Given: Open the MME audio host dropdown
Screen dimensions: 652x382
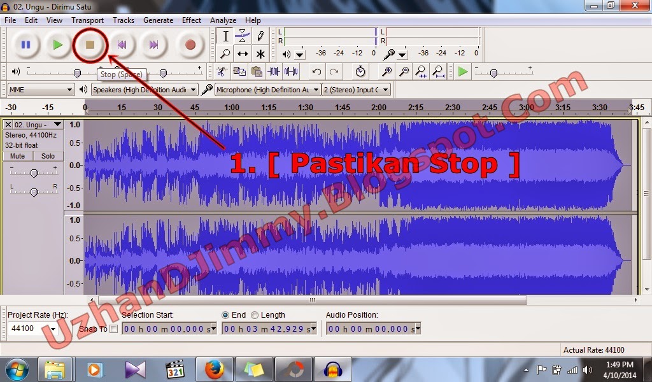Looking at the screenshot, I should click(x=41, y=89).
